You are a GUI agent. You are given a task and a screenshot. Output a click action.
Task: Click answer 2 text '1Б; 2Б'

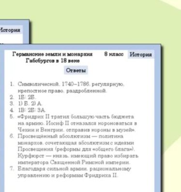tap(27, 97)
